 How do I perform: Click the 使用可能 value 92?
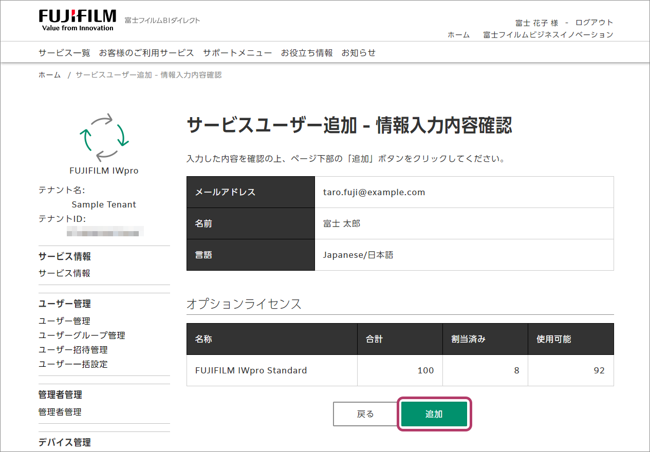pyautogui.click(x=599, y=370)
